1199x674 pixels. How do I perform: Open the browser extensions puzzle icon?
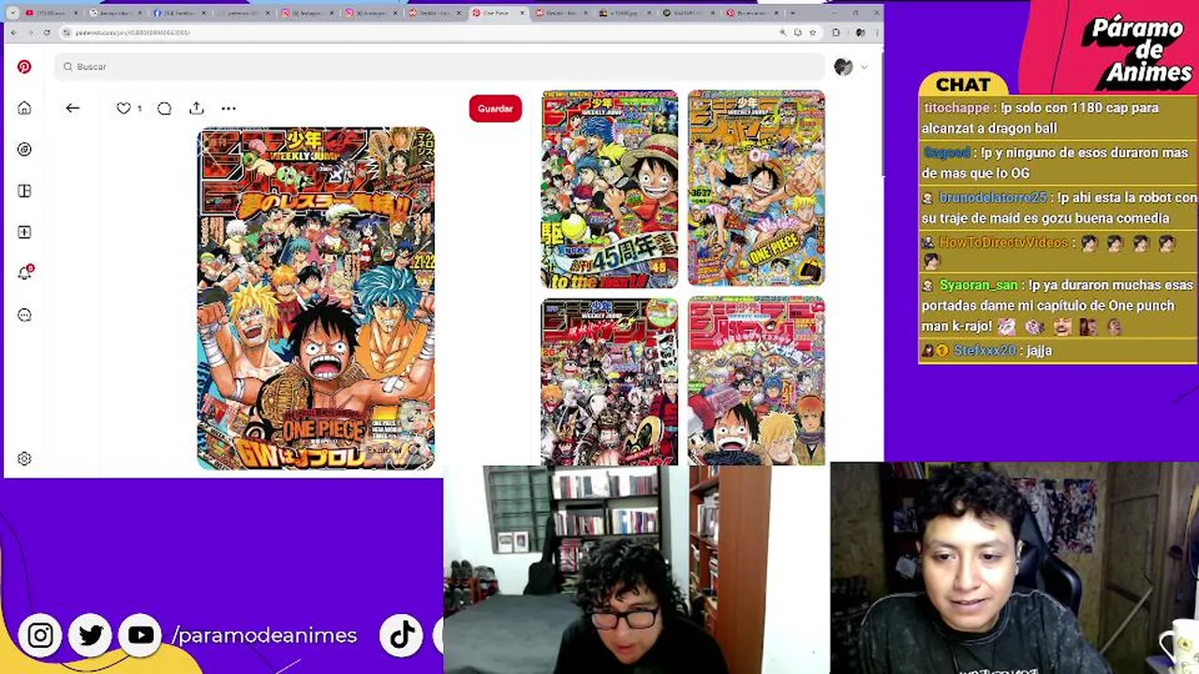click(836, 32)
